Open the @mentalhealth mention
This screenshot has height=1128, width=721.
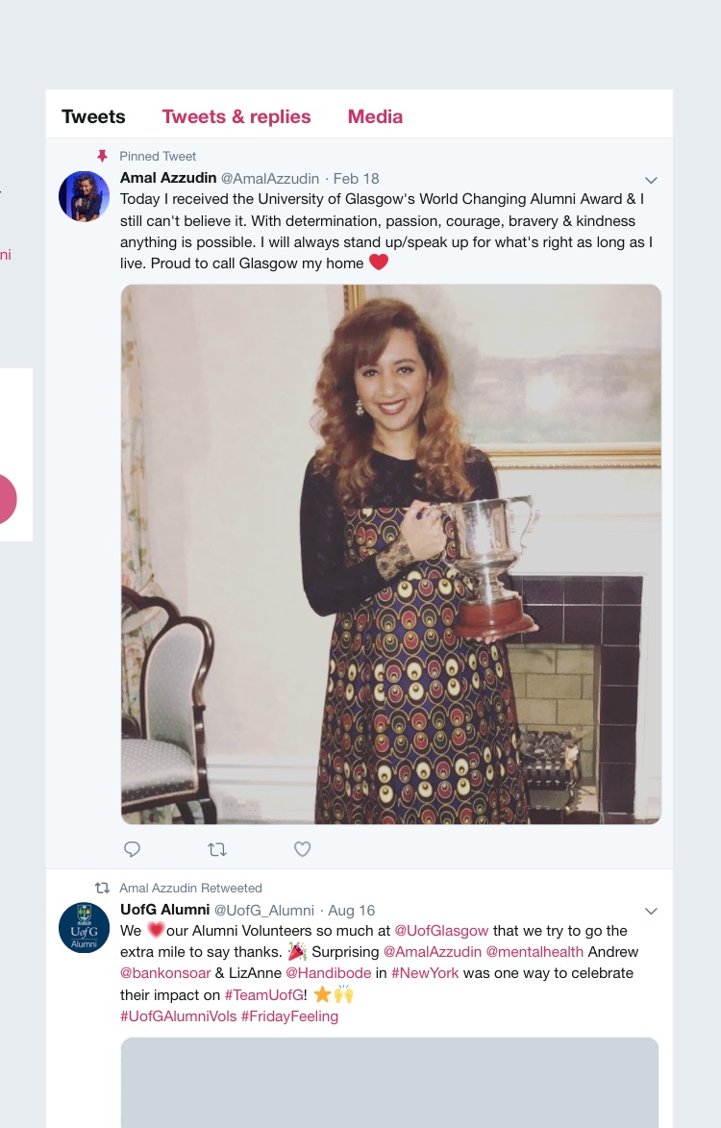(x=535, y=952)
